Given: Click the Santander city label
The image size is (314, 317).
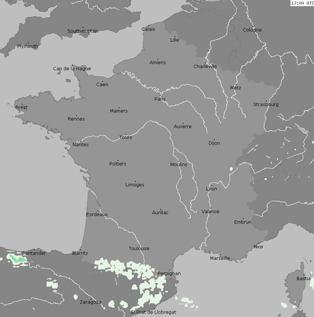Looking at the screenshot, I should coord(34,253).
